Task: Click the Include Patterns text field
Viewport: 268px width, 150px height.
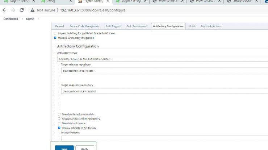Action: pos(164,138)
